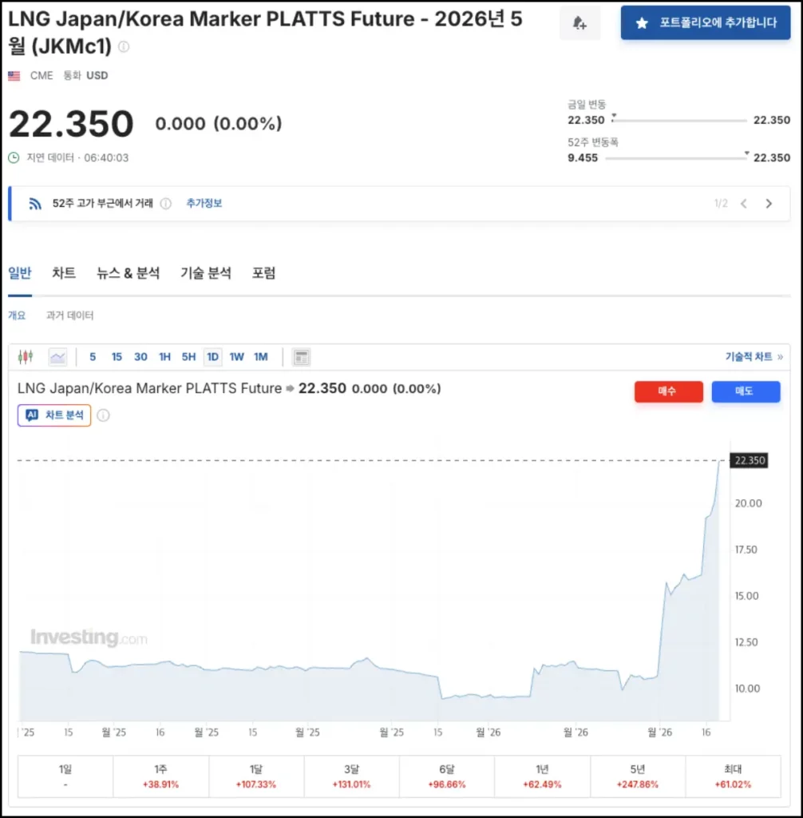The height and width of the screenshot is (818, 803).
Task: Click the 포트폴리오에 추가합니다 button
Action: (x=706, y=23)
